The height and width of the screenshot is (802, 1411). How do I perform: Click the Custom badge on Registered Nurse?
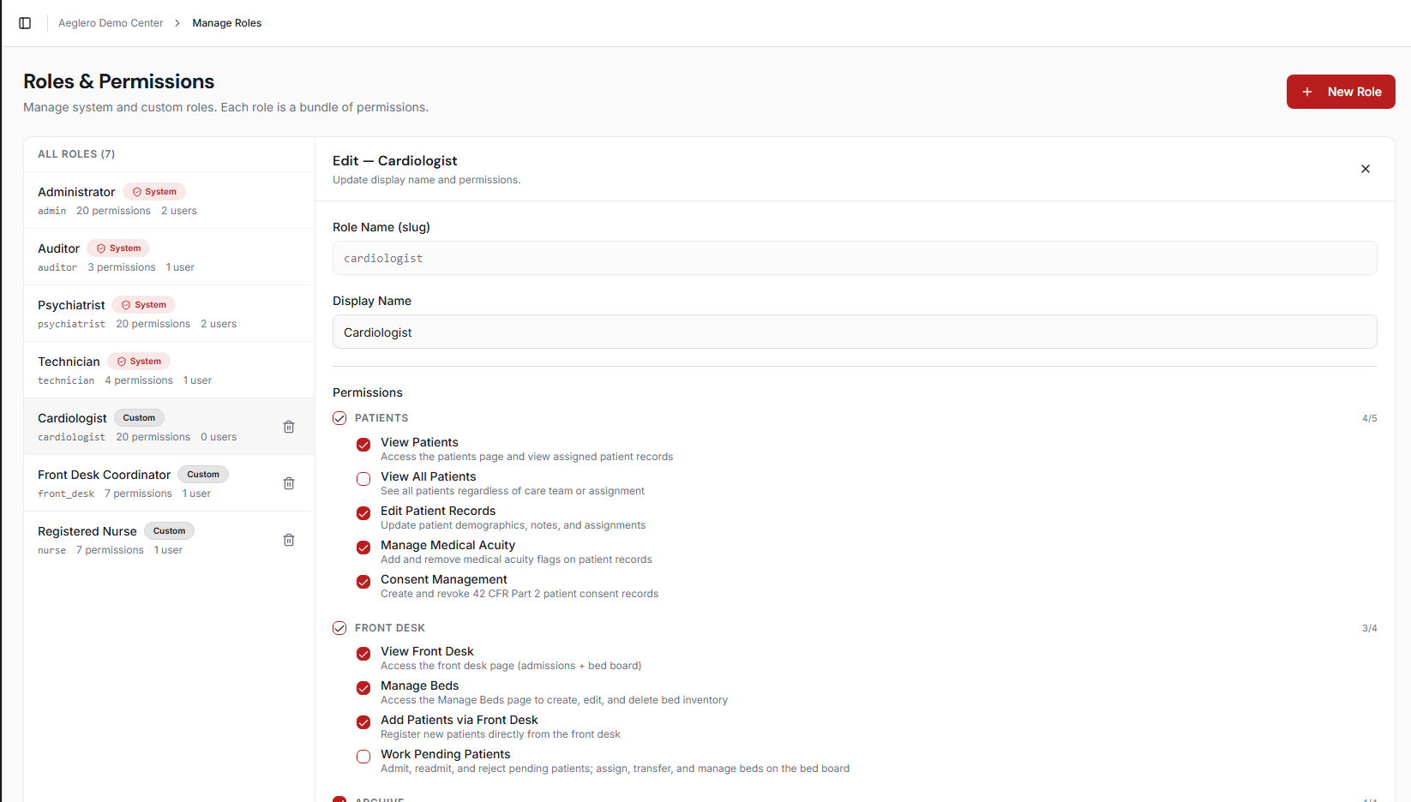tap(169, 531)
